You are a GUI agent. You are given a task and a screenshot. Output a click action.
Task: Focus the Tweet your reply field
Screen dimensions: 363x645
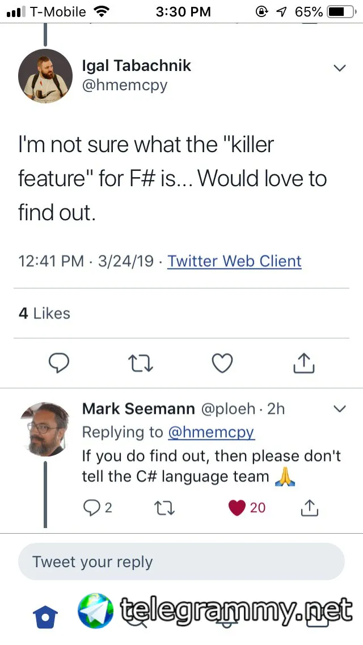[x=181, y=562]
